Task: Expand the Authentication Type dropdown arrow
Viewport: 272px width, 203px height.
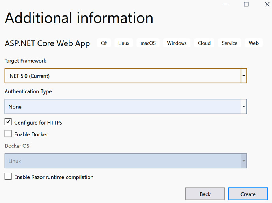Action: (244, 106)
